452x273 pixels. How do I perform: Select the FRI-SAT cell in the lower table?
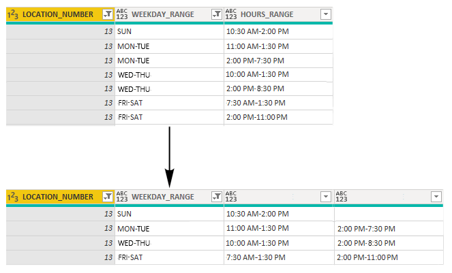coord(170,257)
